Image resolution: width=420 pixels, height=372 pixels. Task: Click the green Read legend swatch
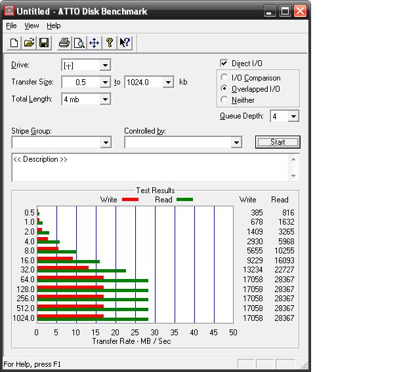(x=184, y=199)
